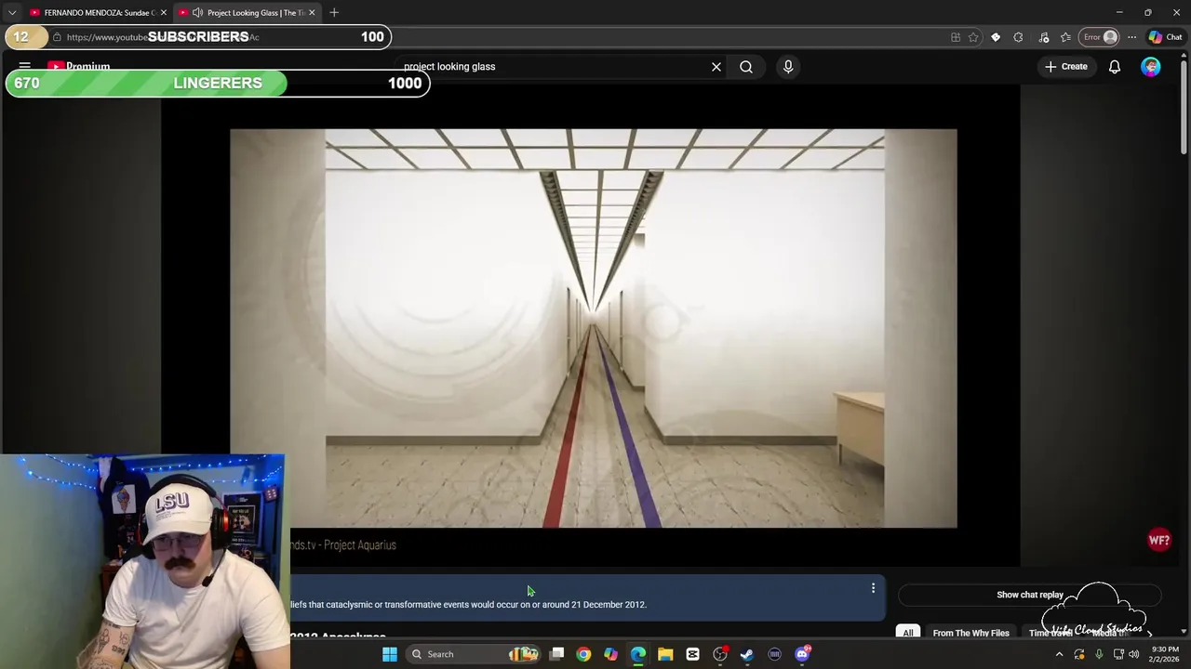This screenshot has height=669, width=1191.
Task: Open the round purple app beside Steam
Action: tap(774, 654)
